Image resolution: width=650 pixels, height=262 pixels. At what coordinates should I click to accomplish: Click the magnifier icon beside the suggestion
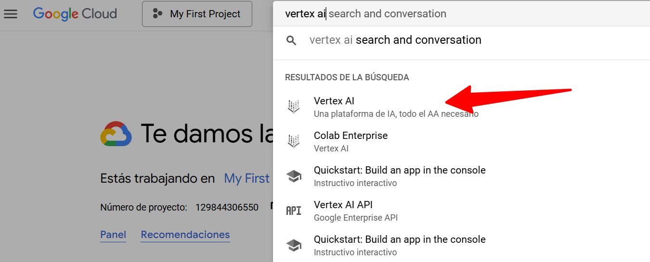tap(291, 40)
